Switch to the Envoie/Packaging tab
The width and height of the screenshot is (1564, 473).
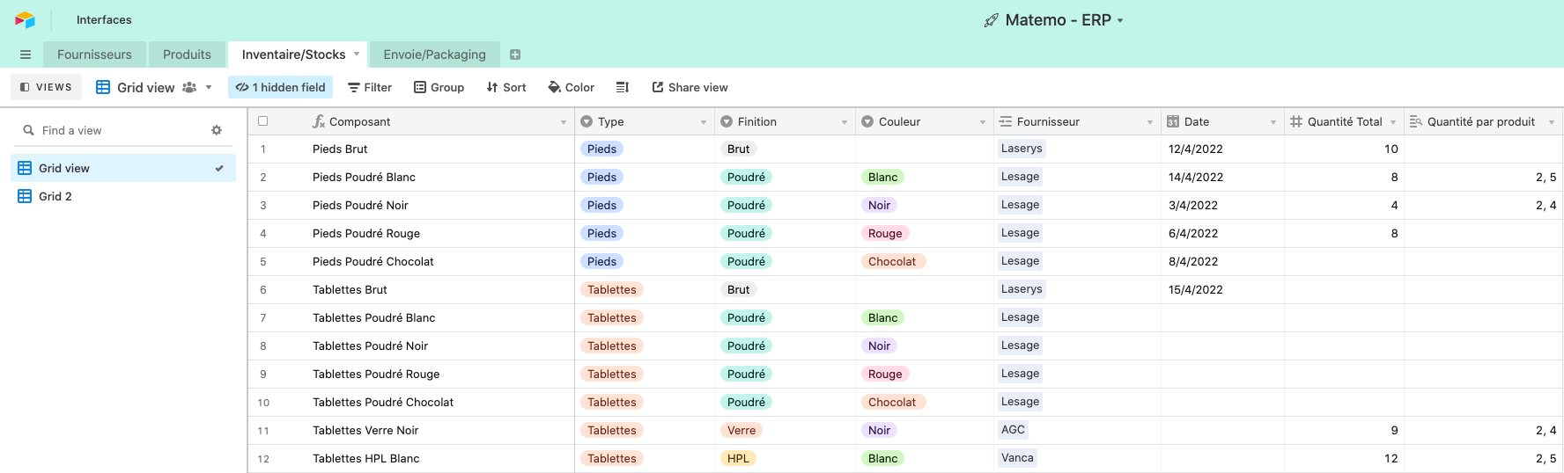coord(434,55)
